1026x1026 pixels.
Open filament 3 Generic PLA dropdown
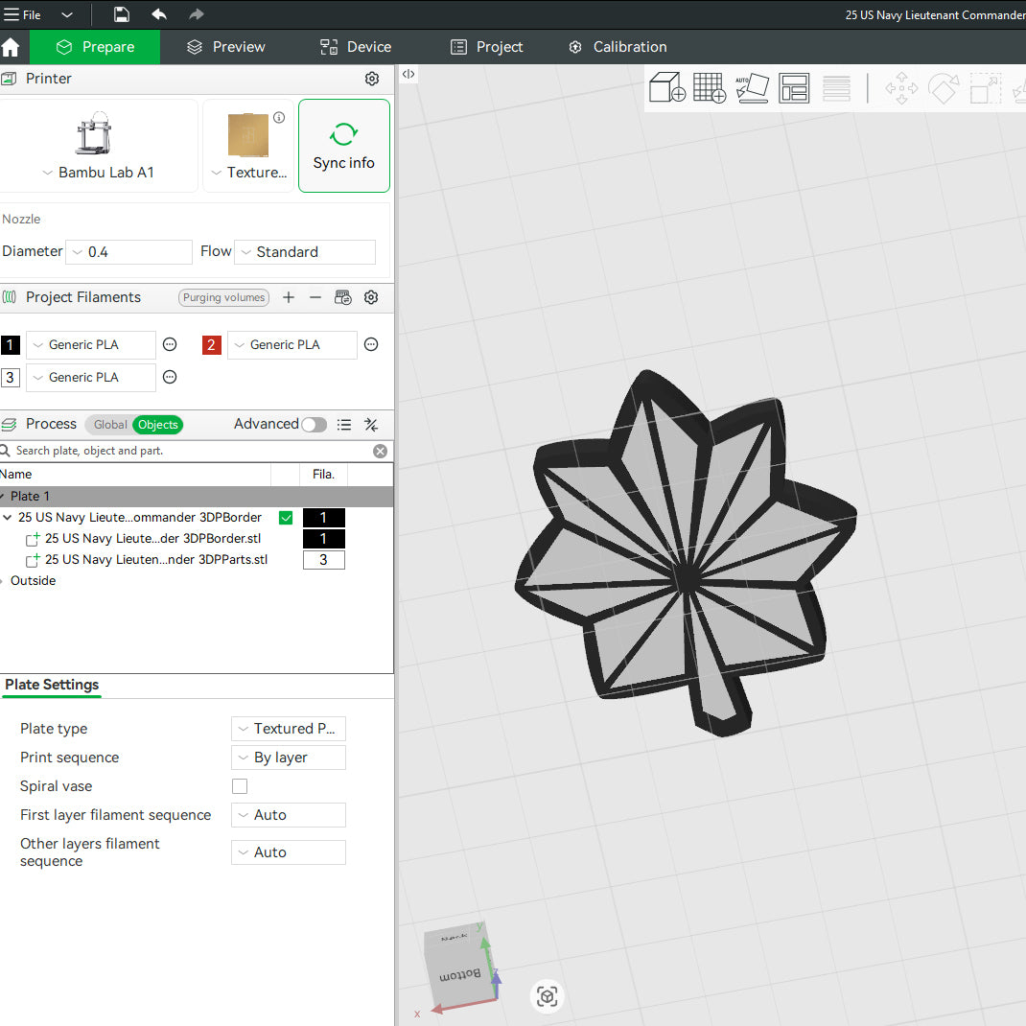[x=91, y=378]
